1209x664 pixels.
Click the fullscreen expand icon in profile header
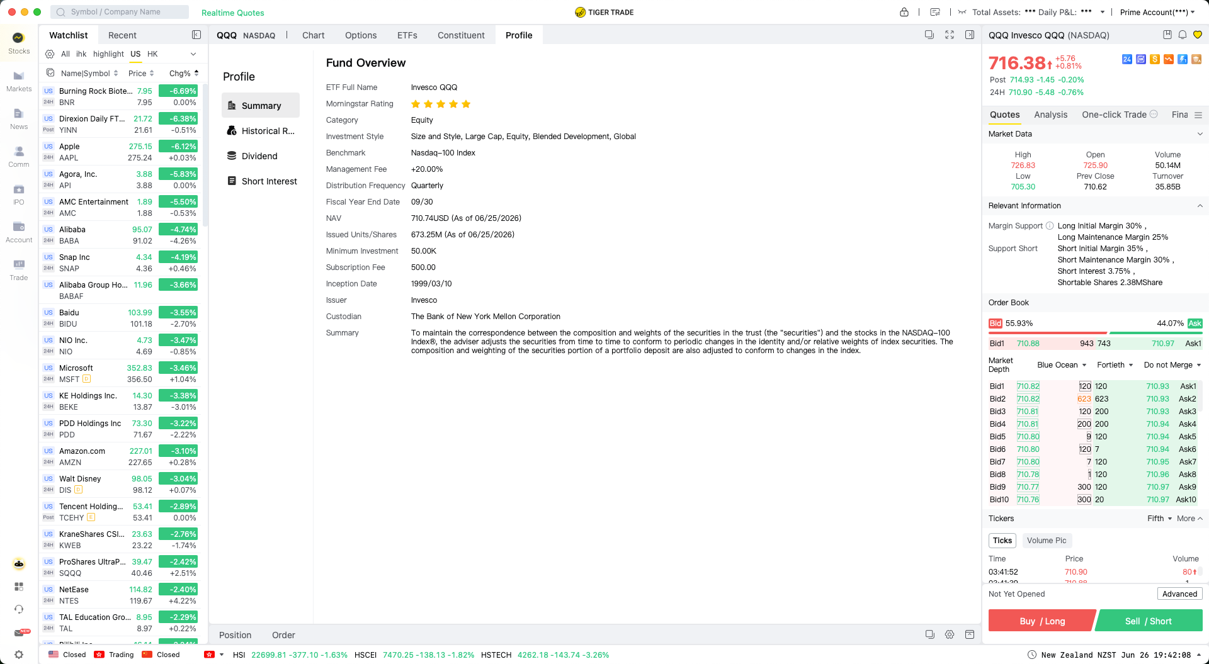click(x=950, y=35)
